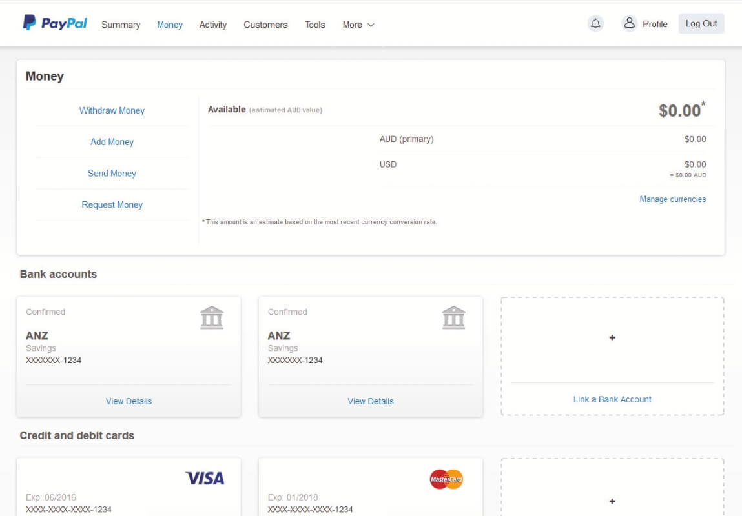
Task: Click Link a Bank Account
Action: pyautogui.click(x=612, y=399)
